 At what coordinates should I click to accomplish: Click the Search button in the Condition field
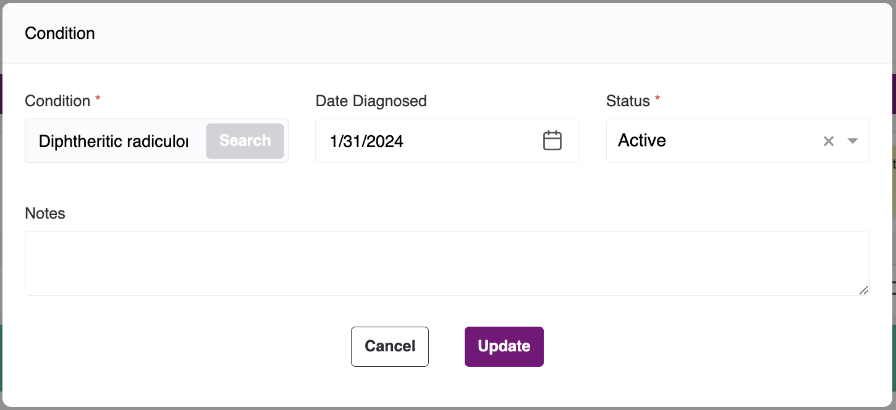(245, 141)
